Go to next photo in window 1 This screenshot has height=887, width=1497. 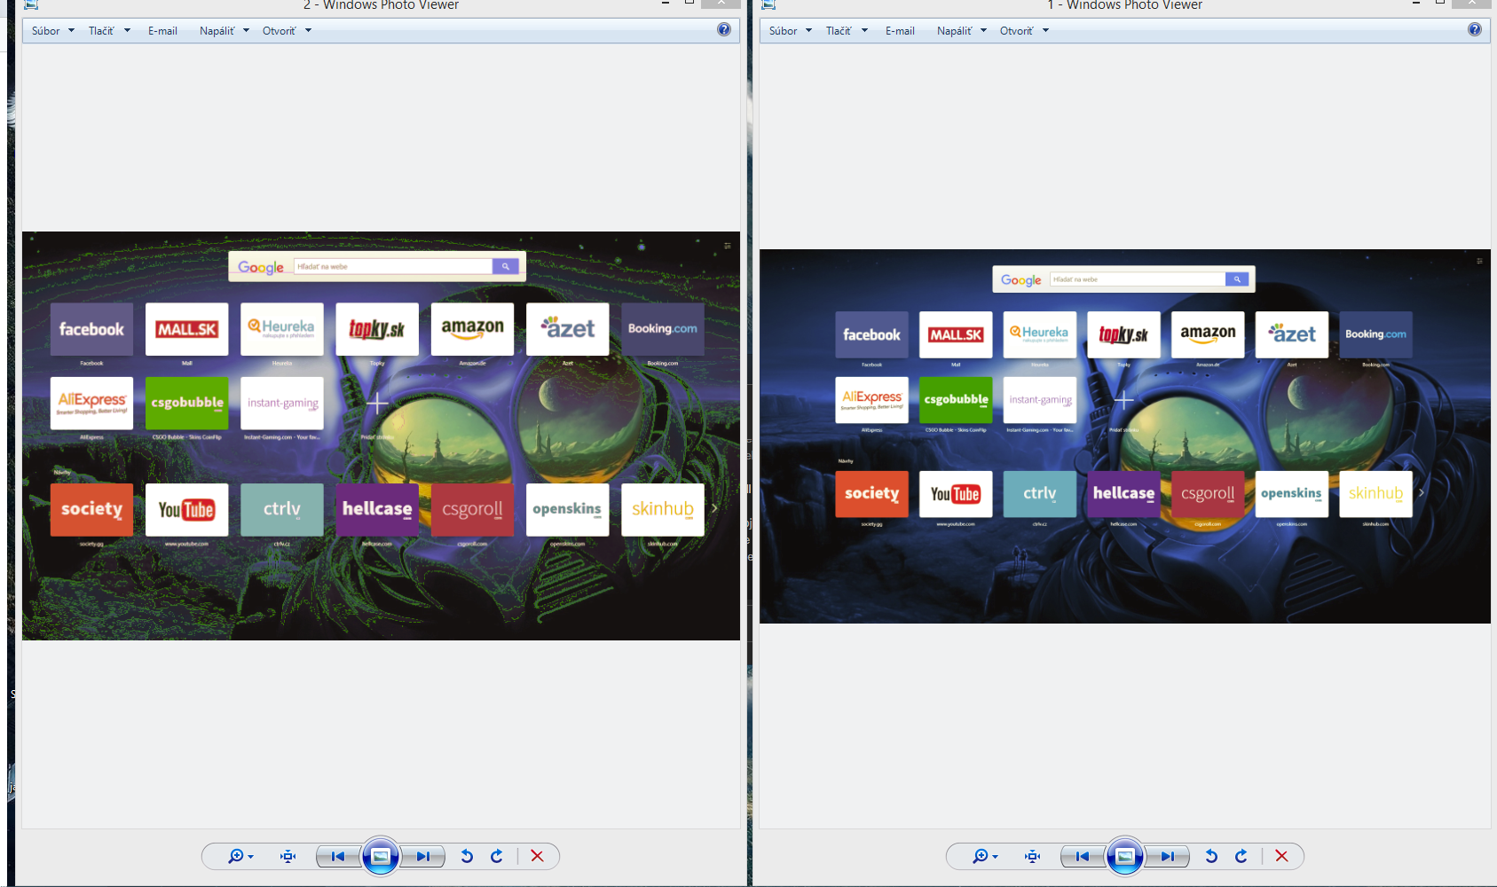(x=1167, y=856)
